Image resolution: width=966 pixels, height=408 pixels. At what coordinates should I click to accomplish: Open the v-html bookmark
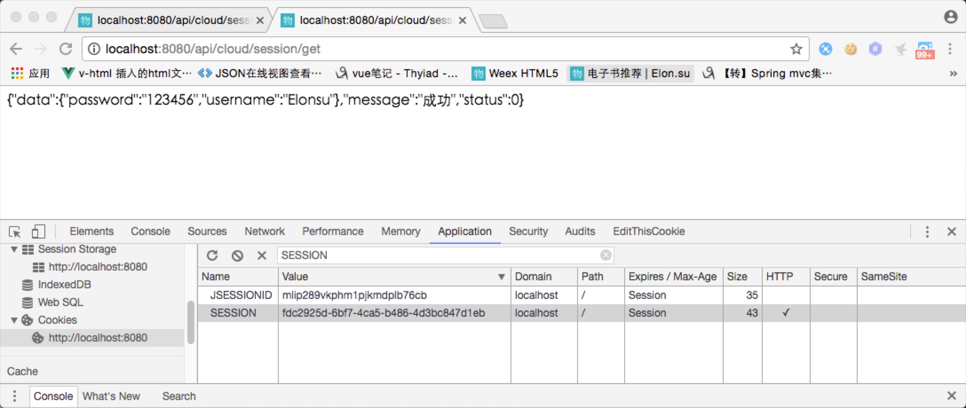click(127, 73)
